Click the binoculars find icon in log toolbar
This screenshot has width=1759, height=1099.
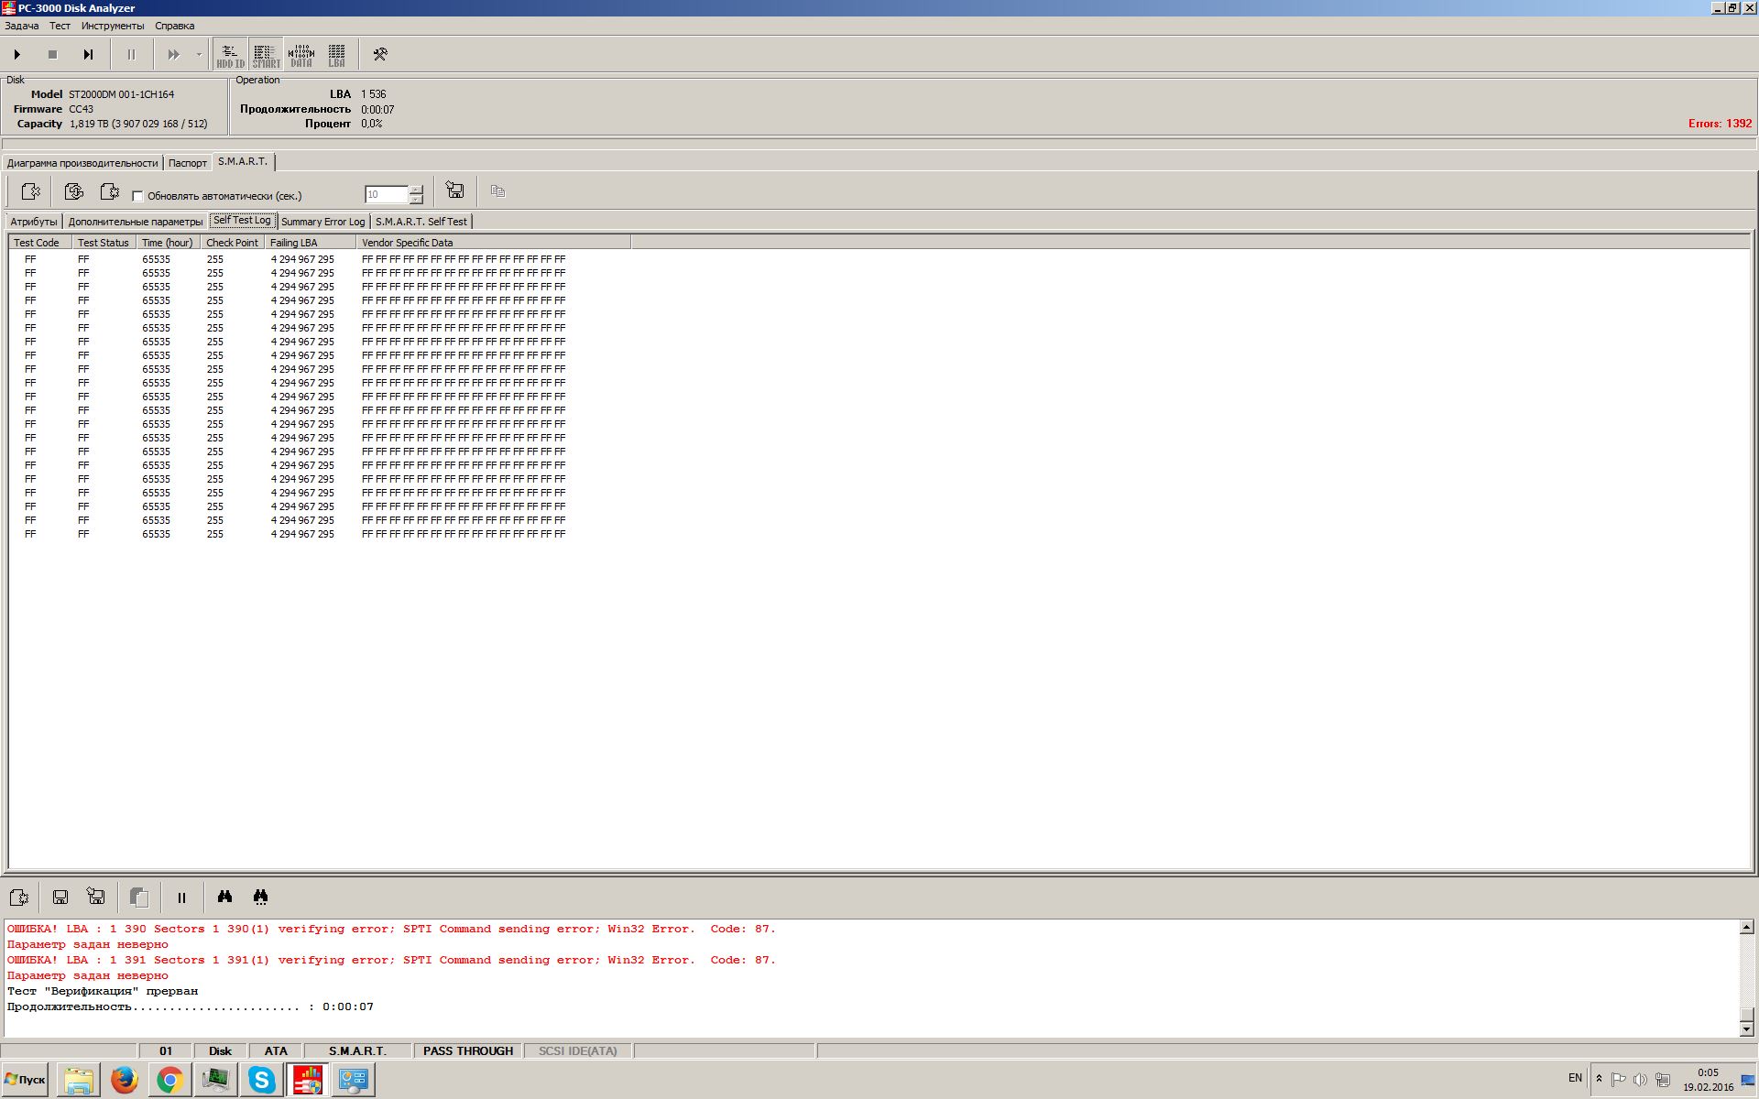click(x=224, y=898)
